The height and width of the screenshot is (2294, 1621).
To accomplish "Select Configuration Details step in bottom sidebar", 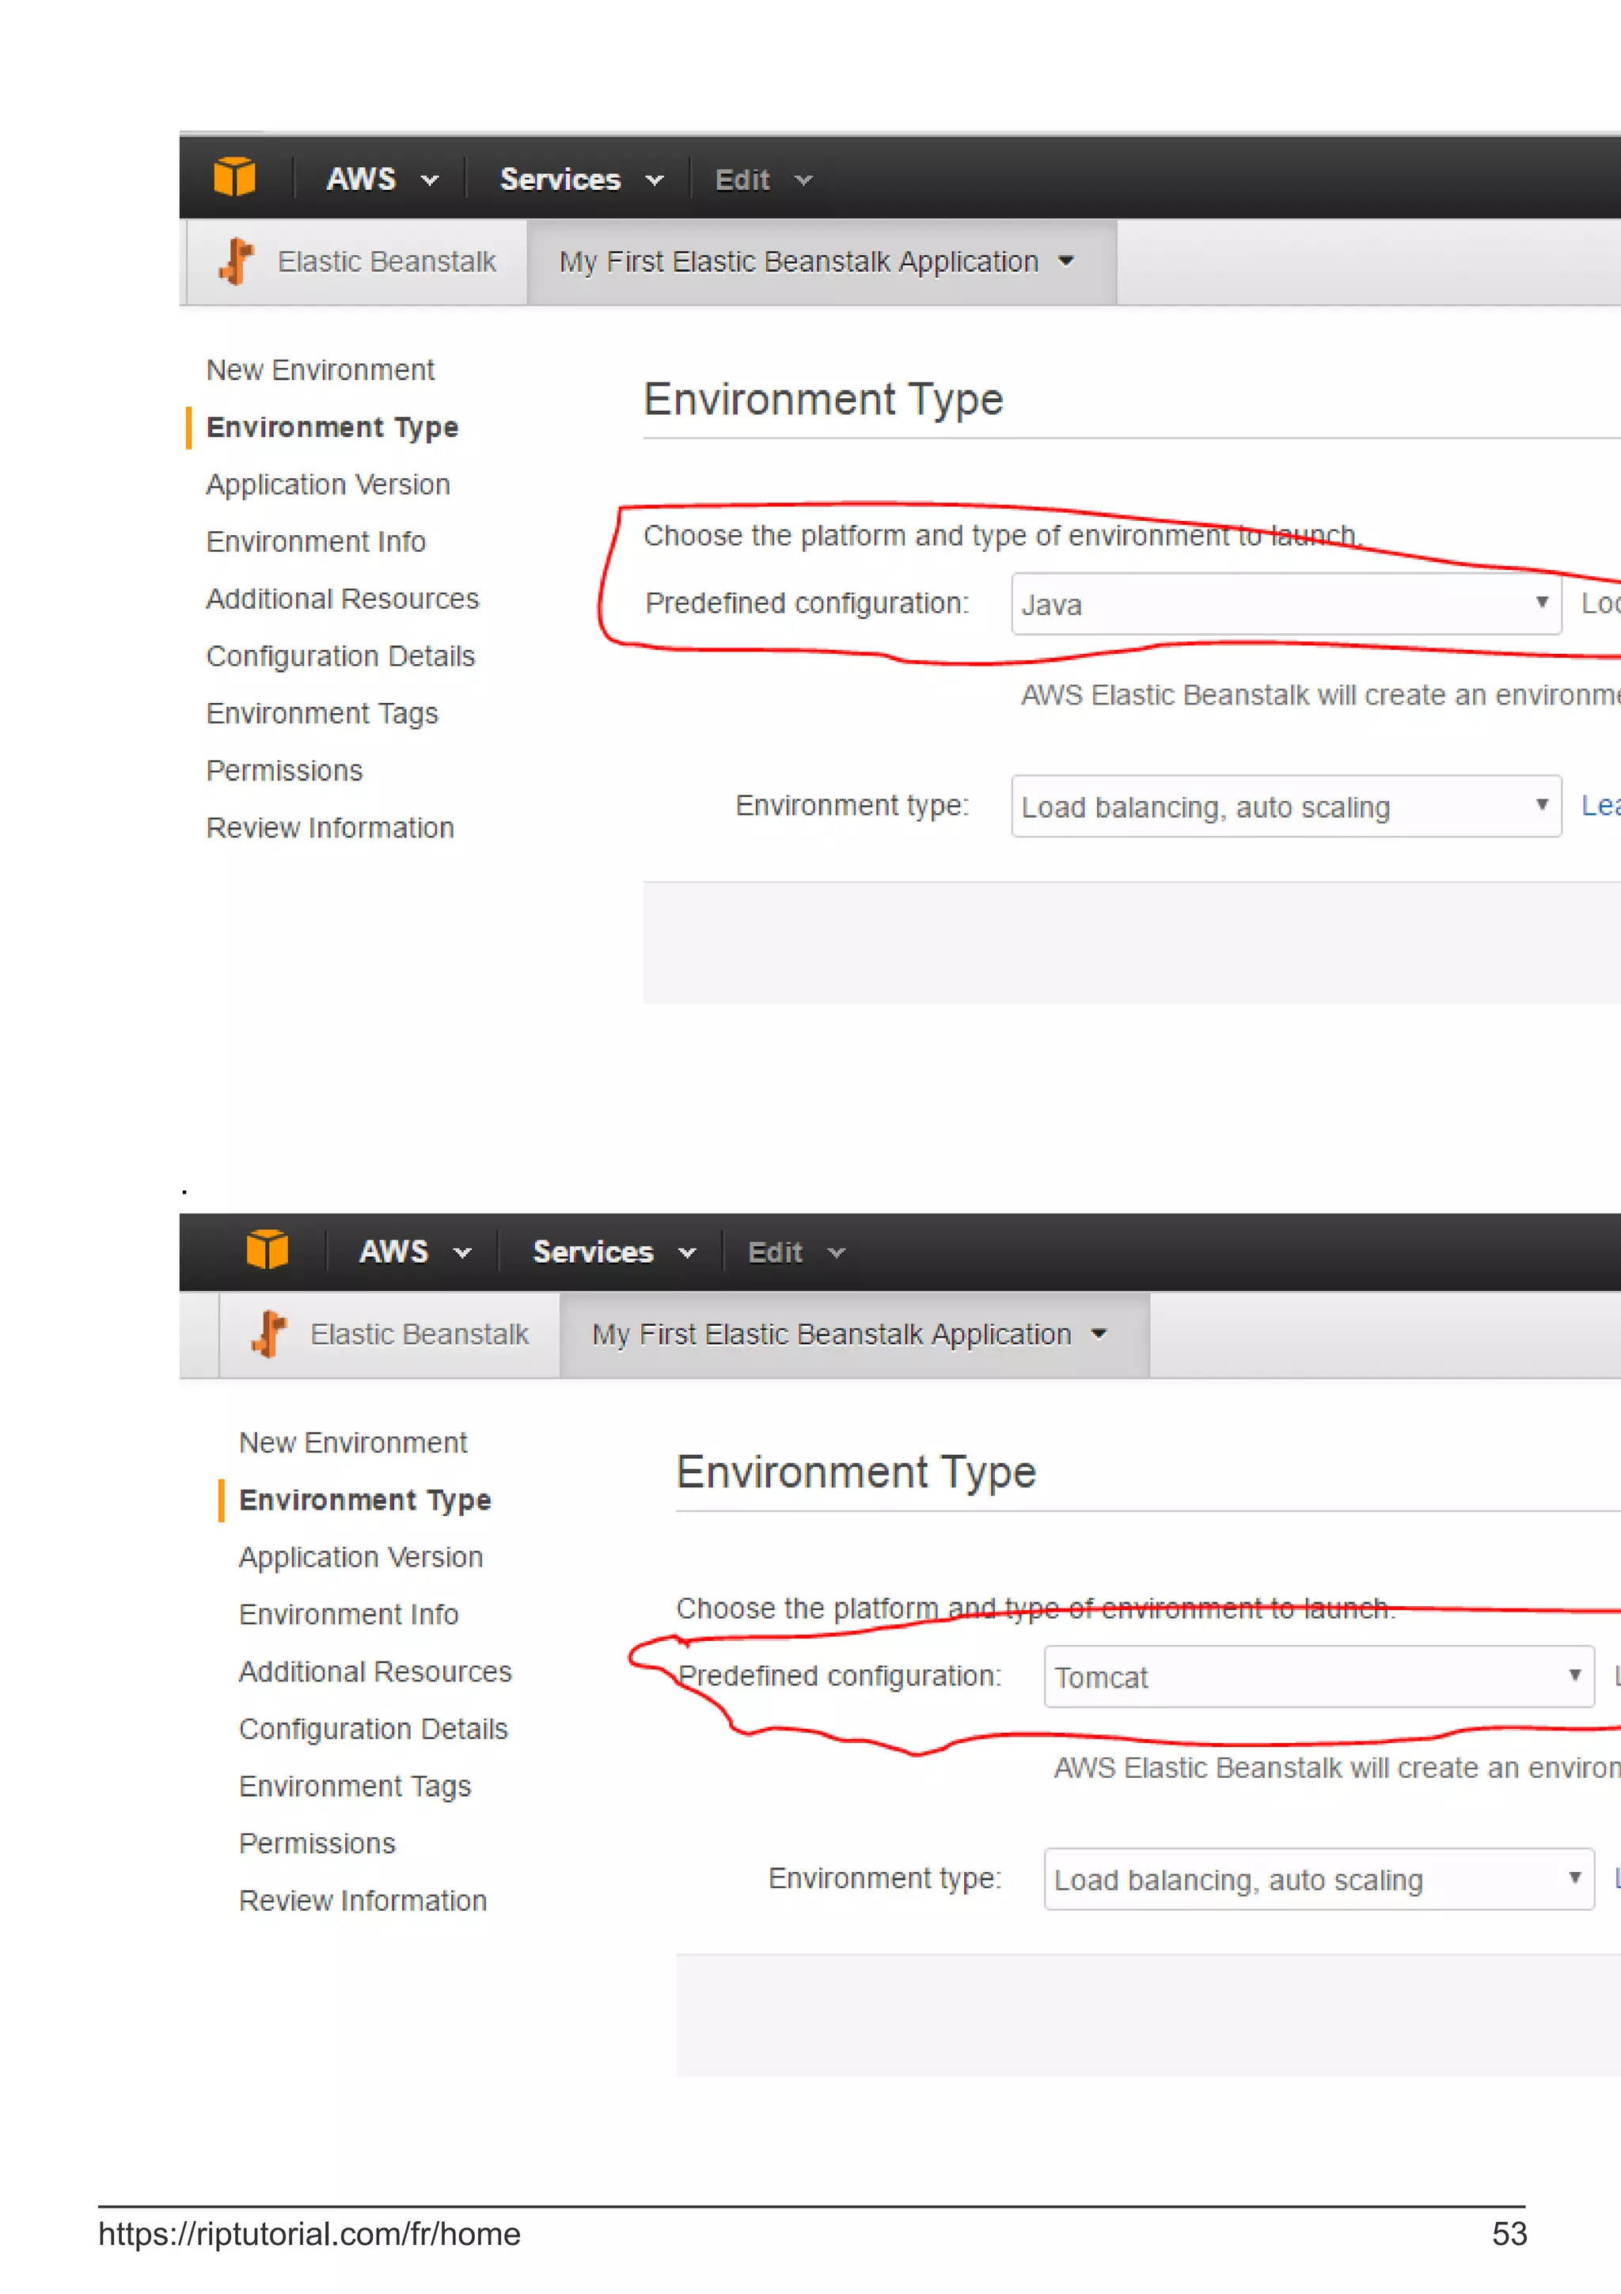I will 374,1730.
